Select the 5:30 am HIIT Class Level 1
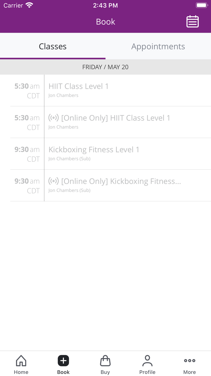 (x=78, y=86)
